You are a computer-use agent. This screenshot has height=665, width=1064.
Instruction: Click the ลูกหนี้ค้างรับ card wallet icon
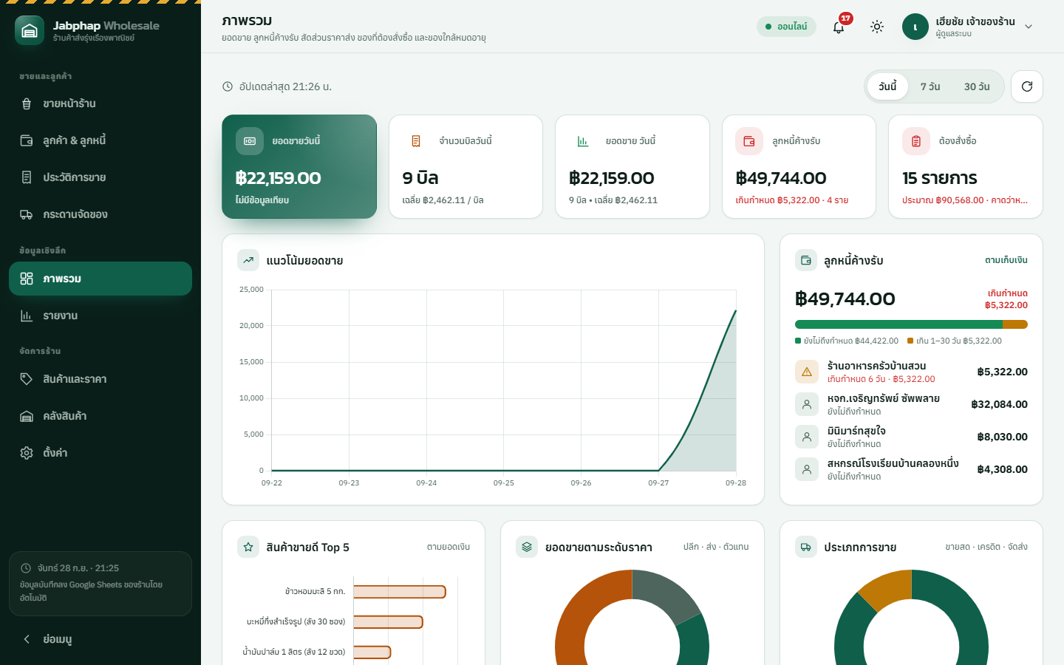tap(749, 141)
